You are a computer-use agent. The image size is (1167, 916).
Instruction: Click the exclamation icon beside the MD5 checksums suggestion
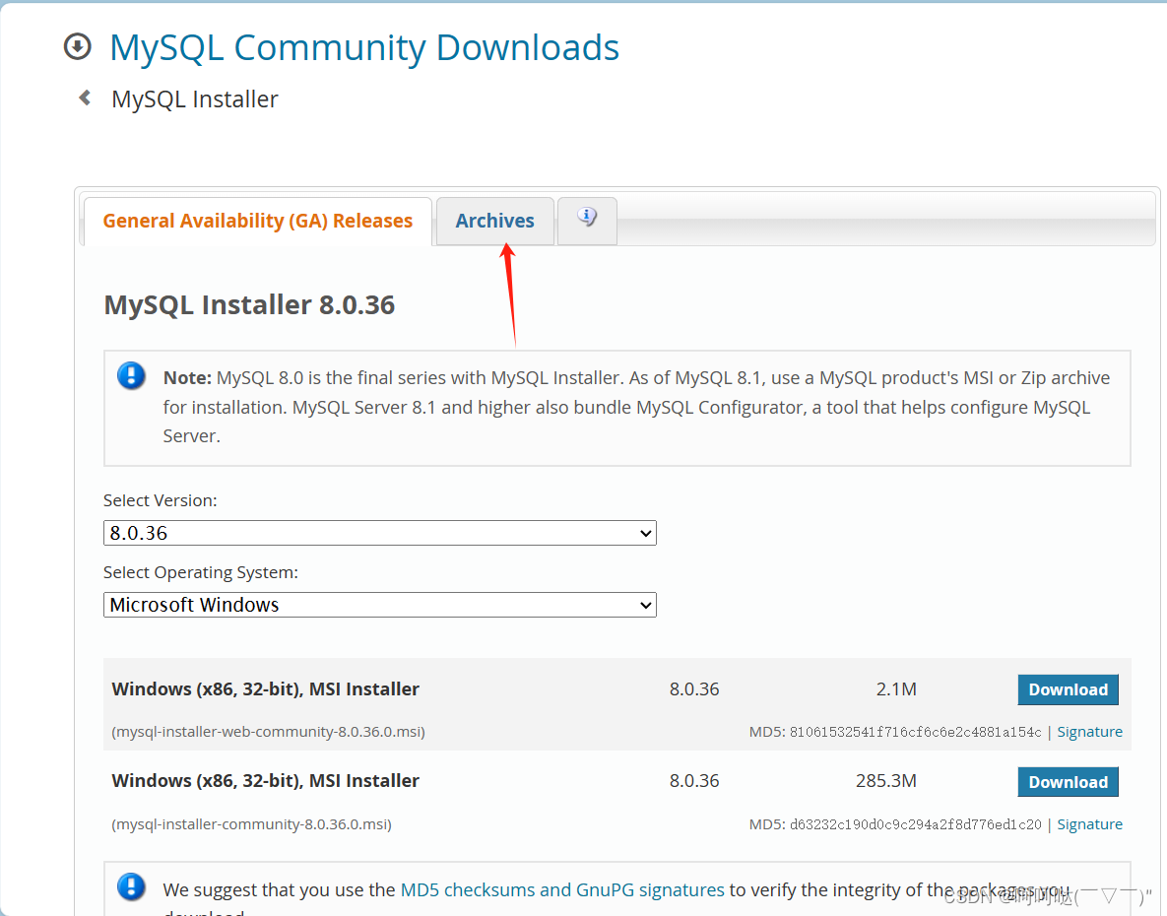[x=131, y=887]
